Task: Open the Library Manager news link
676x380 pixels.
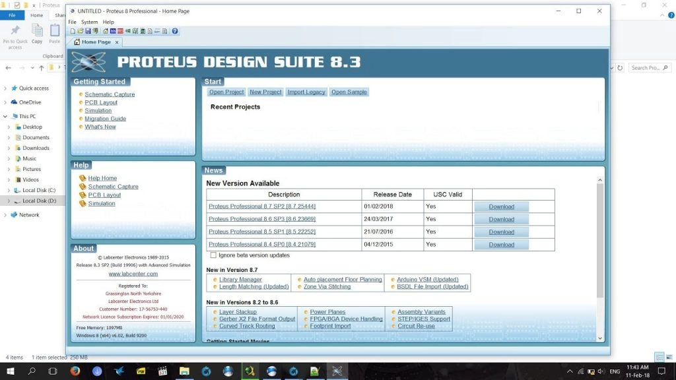Action: point(240,279)
